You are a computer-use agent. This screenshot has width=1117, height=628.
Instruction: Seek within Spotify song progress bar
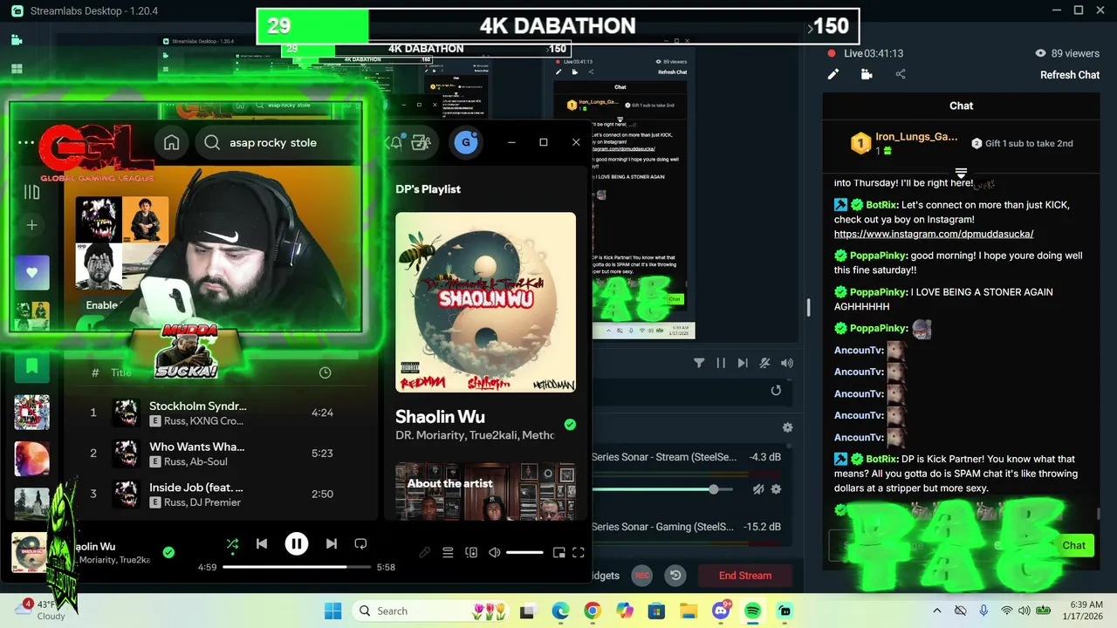pyautogui.click(x=297, y=567)
